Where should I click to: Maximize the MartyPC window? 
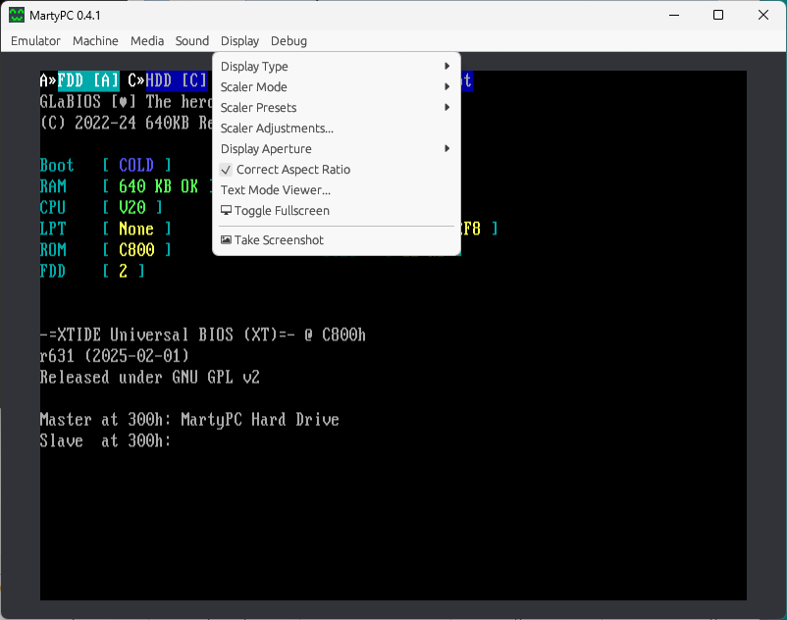click(718, 16)
